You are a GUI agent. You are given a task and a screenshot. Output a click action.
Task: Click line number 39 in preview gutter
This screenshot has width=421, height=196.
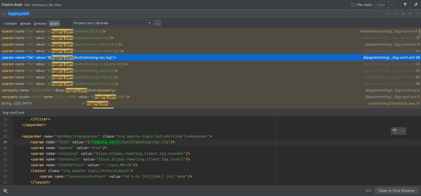point(5,142)
